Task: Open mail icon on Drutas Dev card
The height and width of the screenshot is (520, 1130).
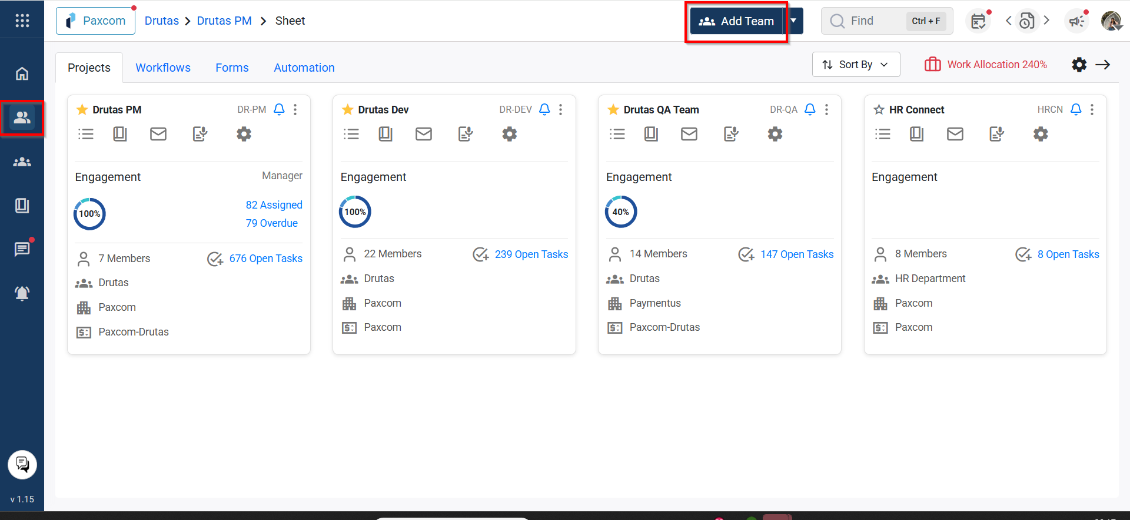Action: [423, 134]
